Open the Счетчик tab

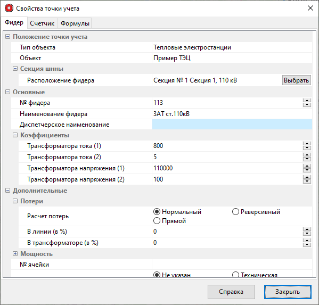coord(42,23)
